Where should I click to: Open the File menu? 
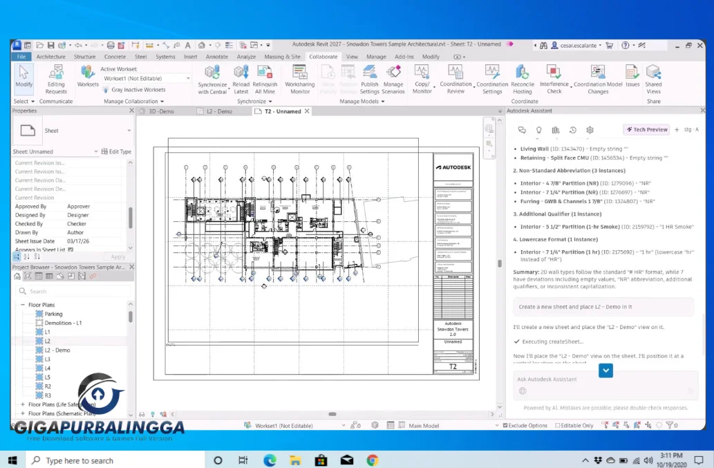21,57
